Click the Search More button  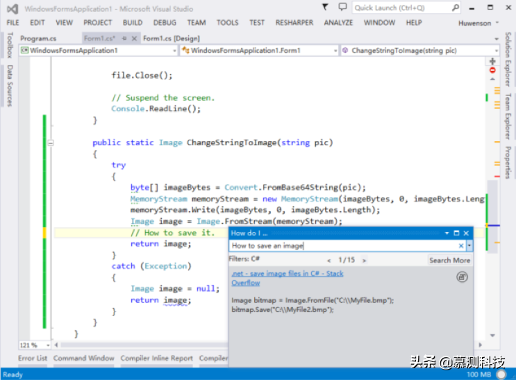449,261
